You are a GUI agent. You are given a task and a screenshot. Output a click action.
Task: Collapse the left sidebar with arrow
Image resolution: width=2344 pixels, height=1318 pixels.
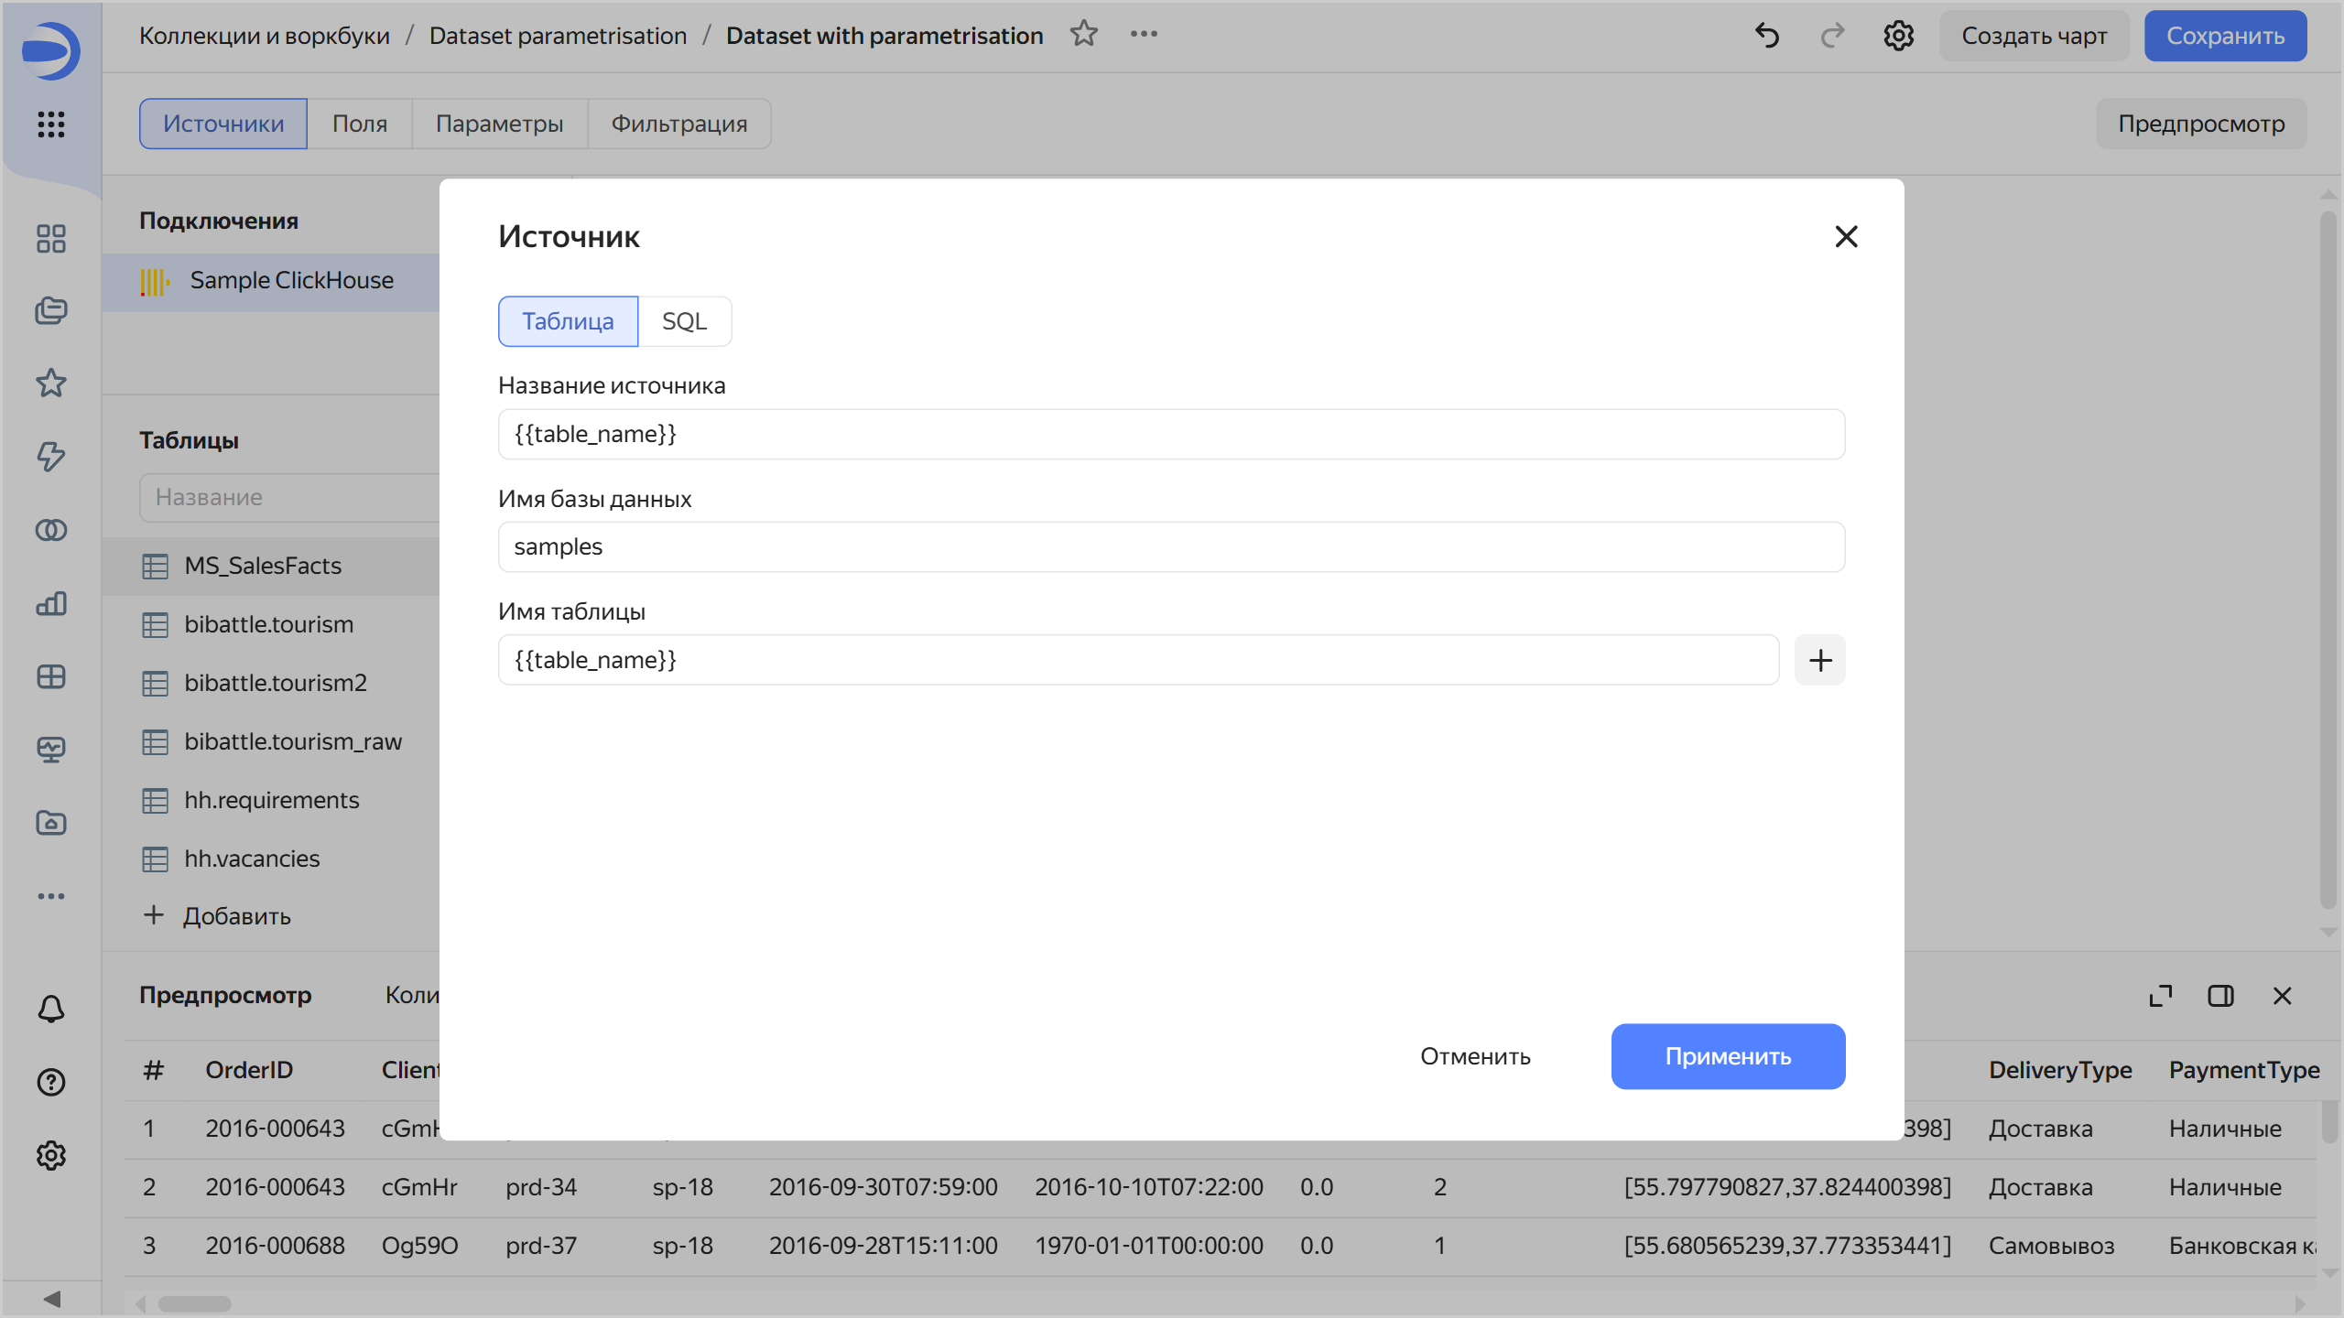52,1299
